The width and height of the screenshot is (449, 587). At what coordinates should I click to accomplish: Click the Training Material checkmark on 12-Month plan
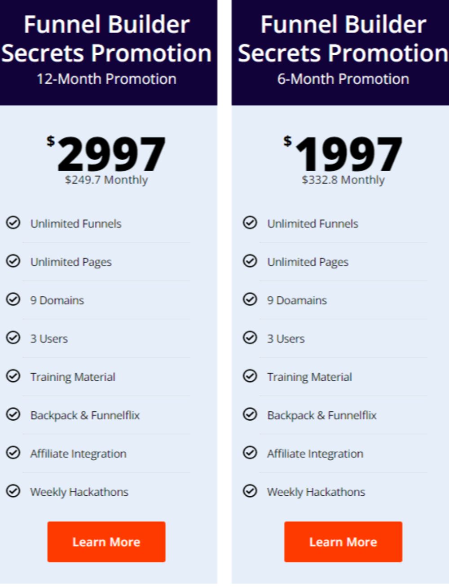tap(13, 376)
